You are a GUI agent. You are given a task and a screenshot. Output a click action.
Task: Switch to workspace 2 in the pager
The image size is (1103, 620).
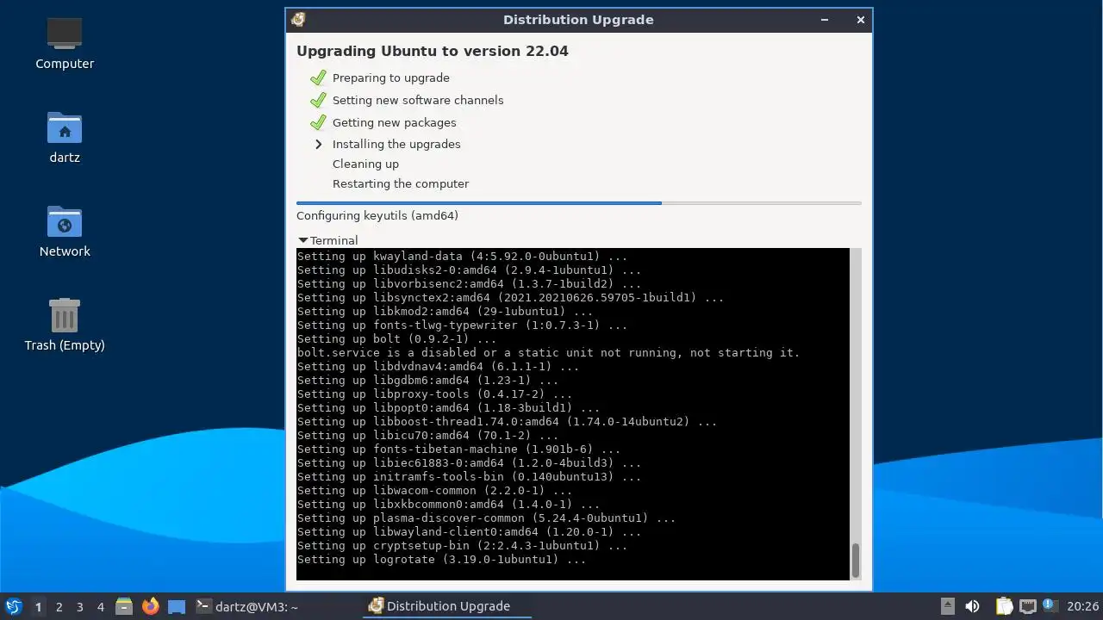tap(59, 606)
